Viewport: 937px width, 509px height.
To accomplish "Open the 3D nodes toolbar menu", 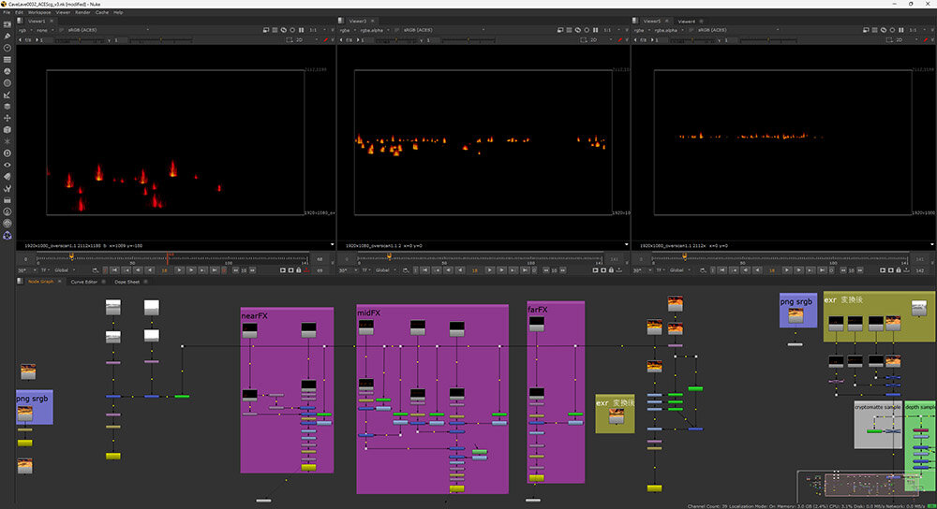I will (x=7, y=129).
